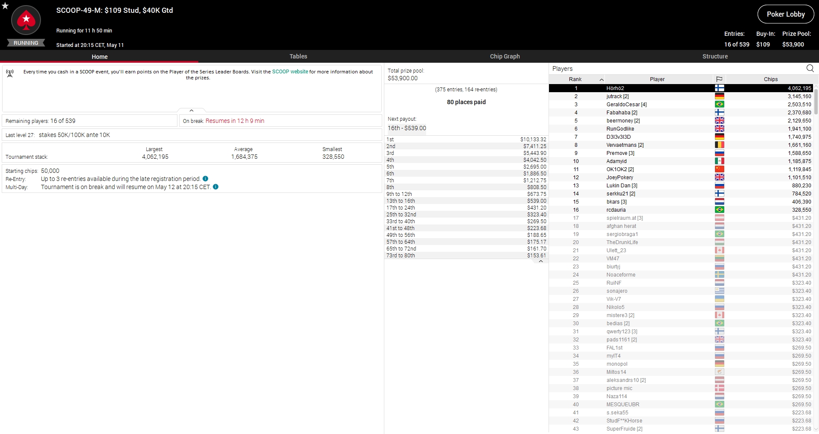Switch to the Home tab
The width and height of the screenshot is (819, 434).
99,56
